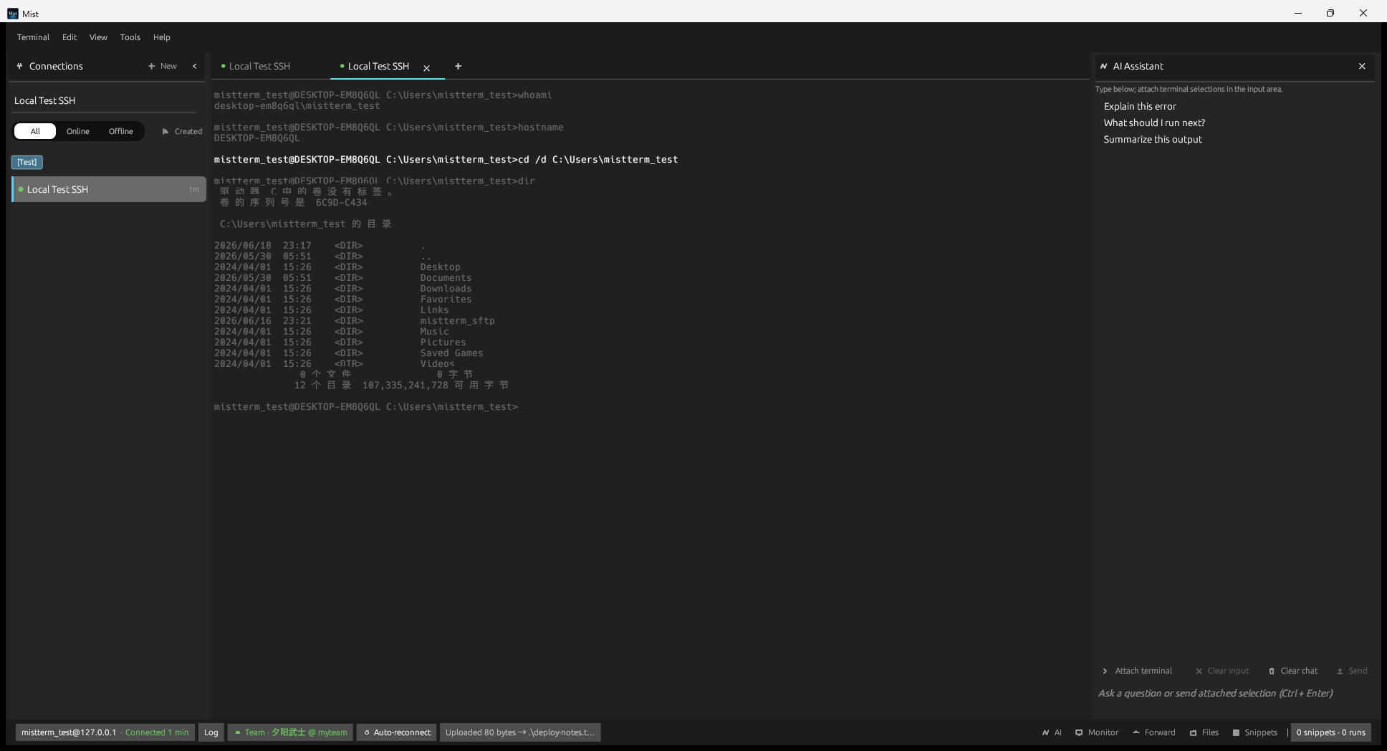Screen dimensions: 1387x751
Task: Select Local Test SSH in connection list
Action: pos(109,189)
